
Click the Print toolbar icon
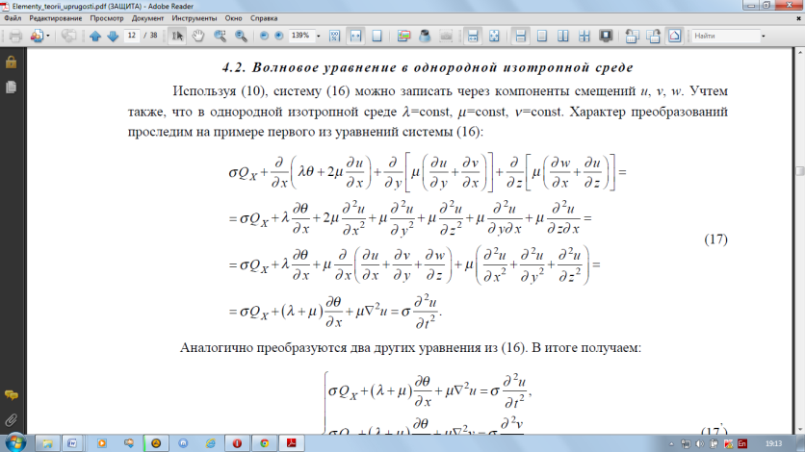click(15, 36)
